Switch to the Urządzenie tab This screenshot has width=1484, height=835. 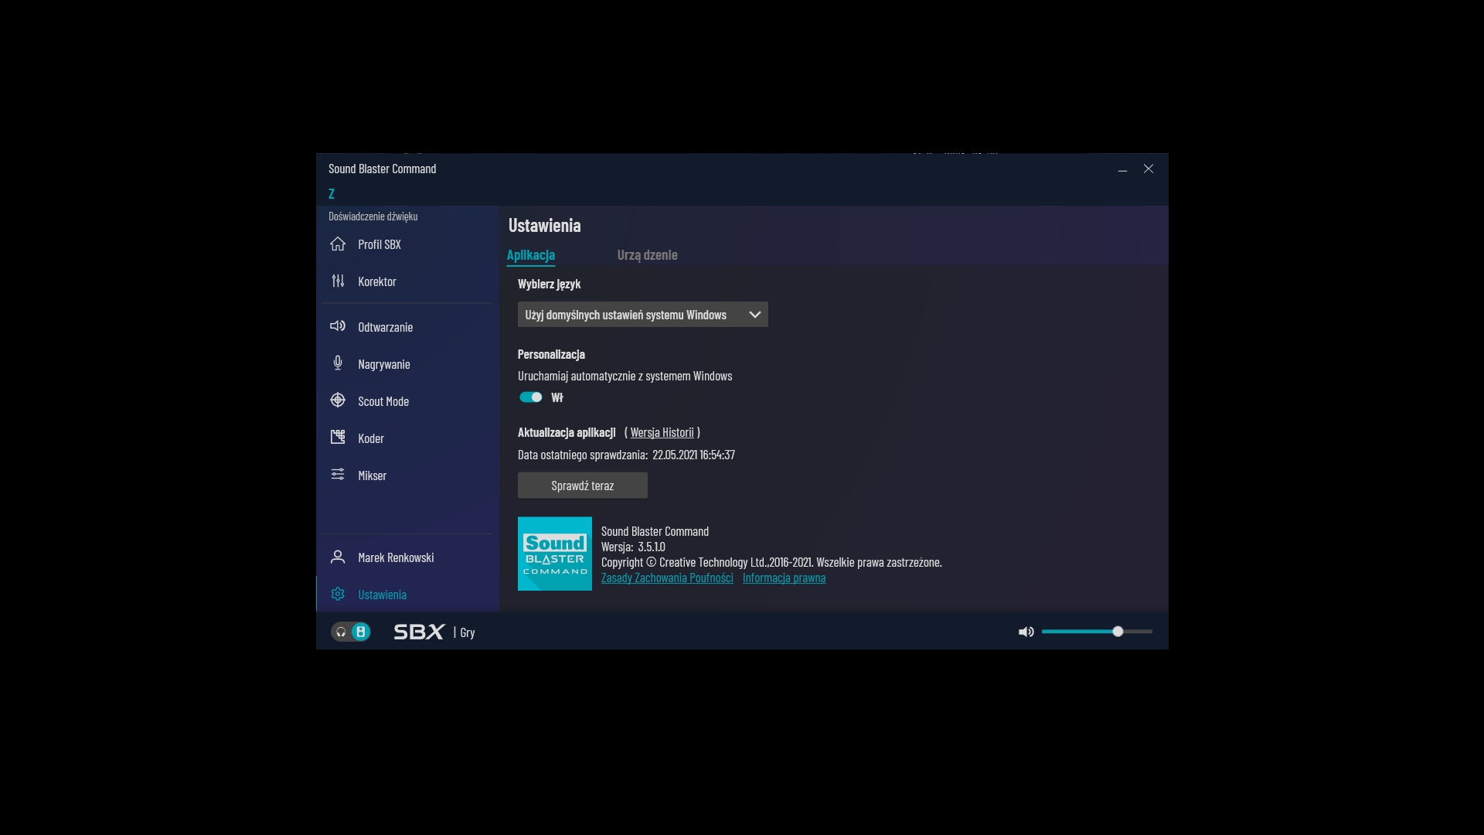coord(648,255)
